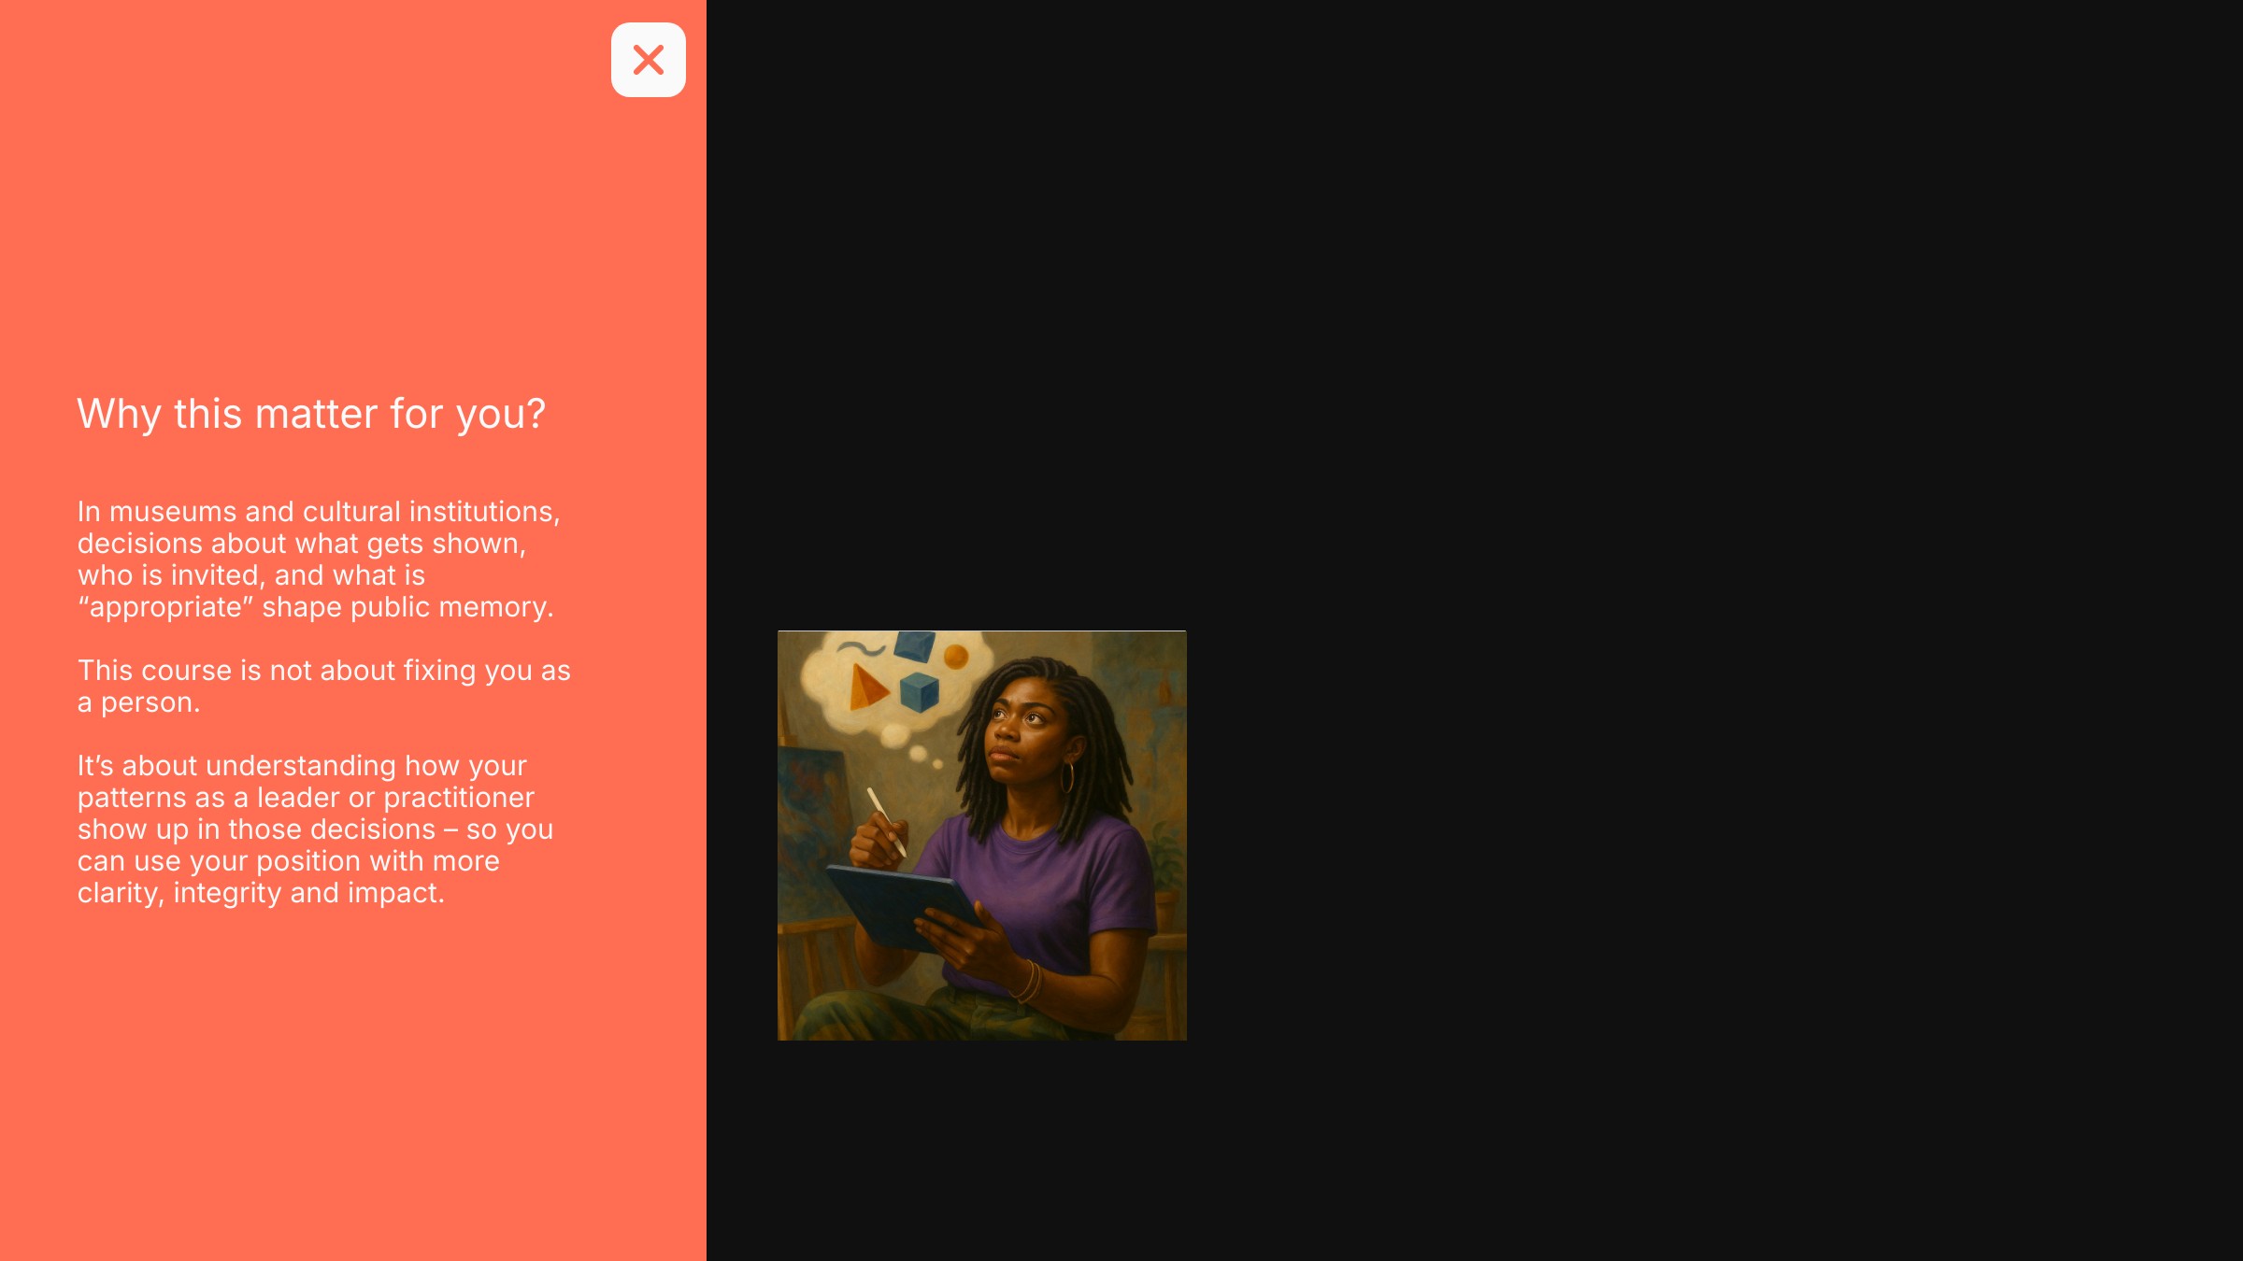Screen dimensions: 2243x1261
Task: Click the gold hoop earring in the painting
Action: coord(1067,778)
